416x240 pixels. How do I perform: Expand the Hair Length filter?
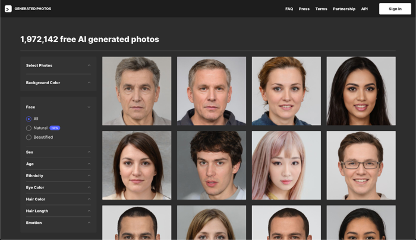coord(58,211)
